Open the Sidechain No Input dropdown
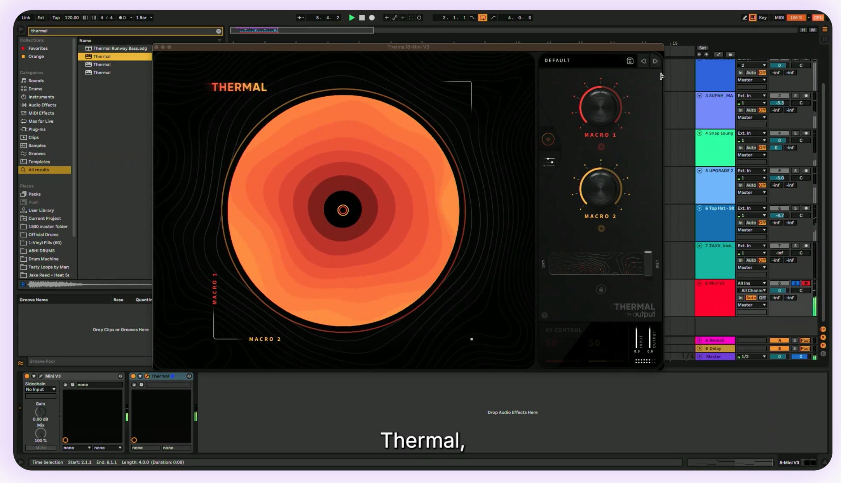The height and width of the screenshot is (483, 841). coord(40,389)
